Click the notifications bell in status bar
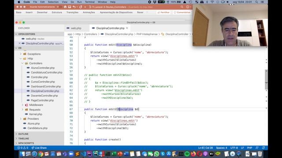Viewport: 282px width, 158px height. 263,148
